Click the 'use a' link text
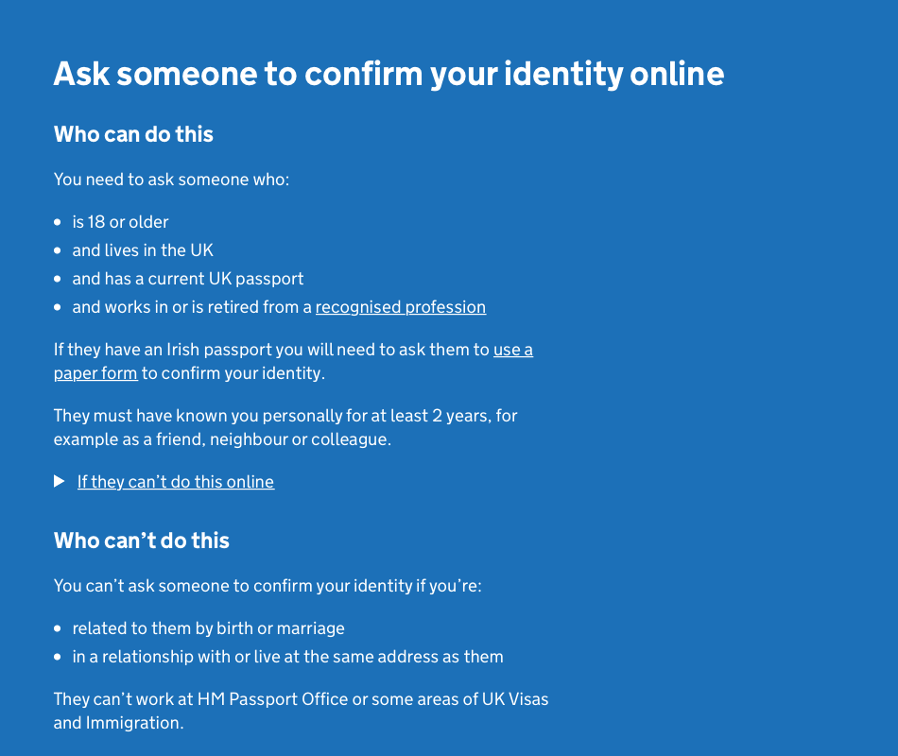898x756 pixels. (x=512, y=350)
